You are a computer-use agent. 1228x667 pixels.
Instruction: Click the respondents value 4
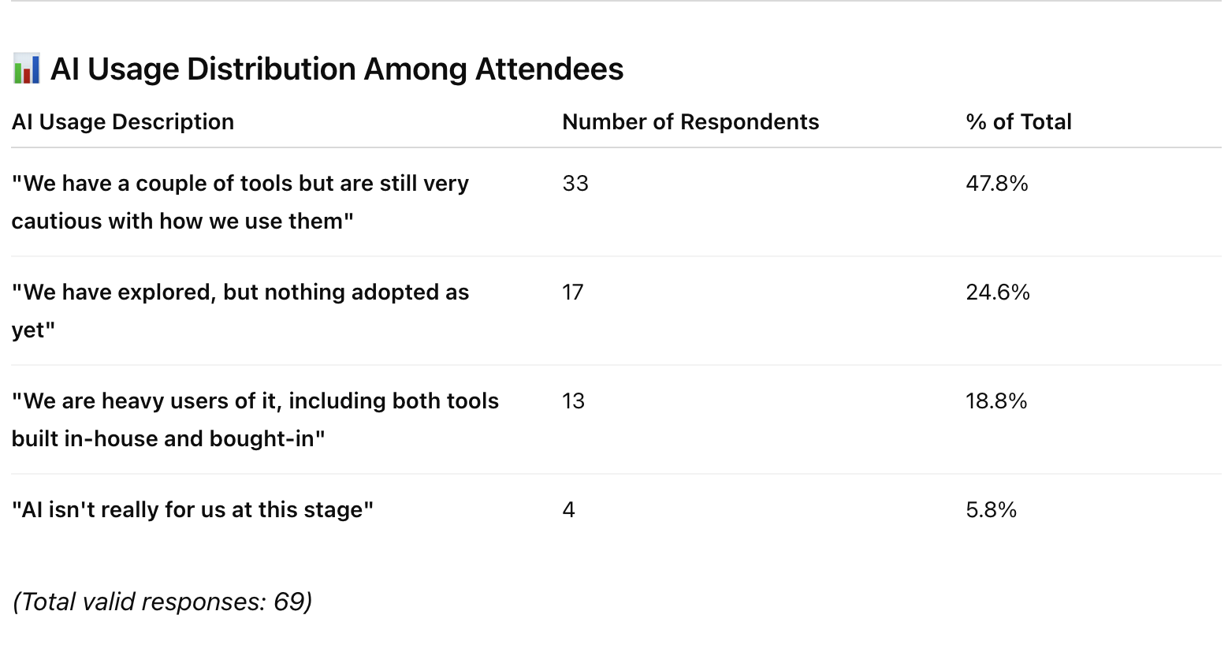[569, 510]
